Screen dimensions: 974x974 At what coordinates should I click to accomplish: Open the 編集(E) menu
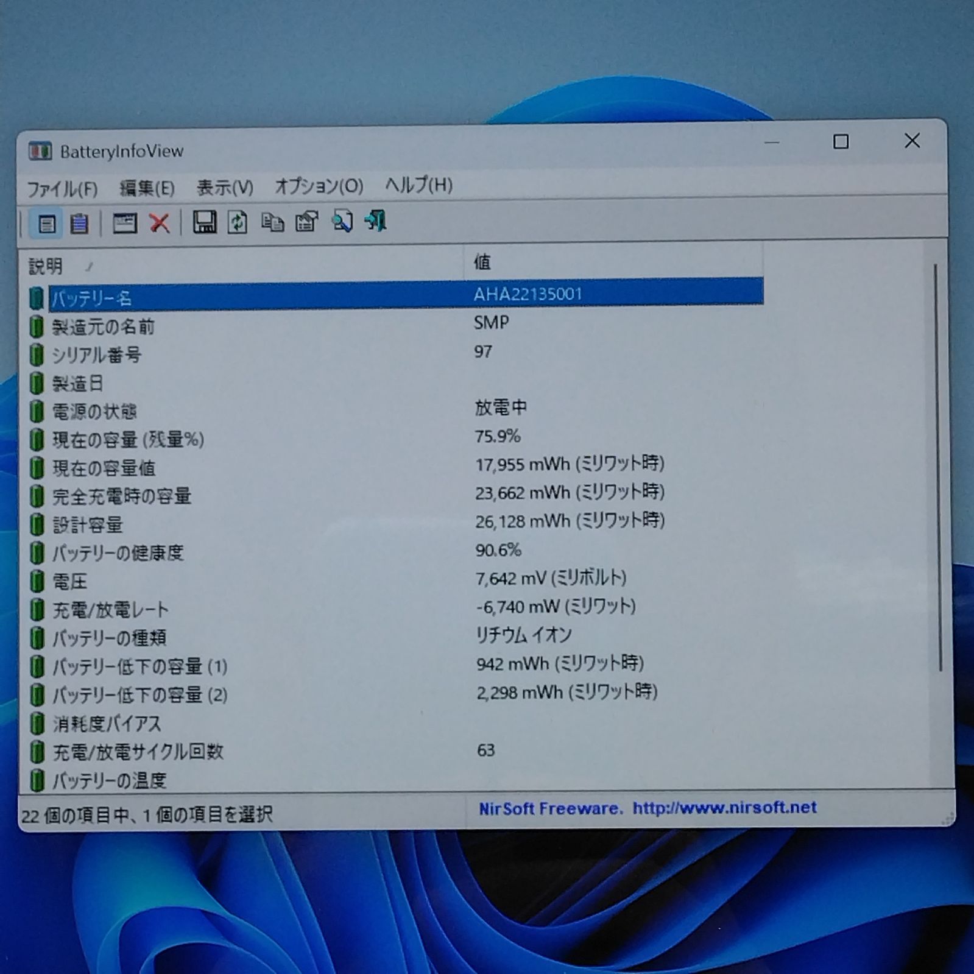pos(147,188)
